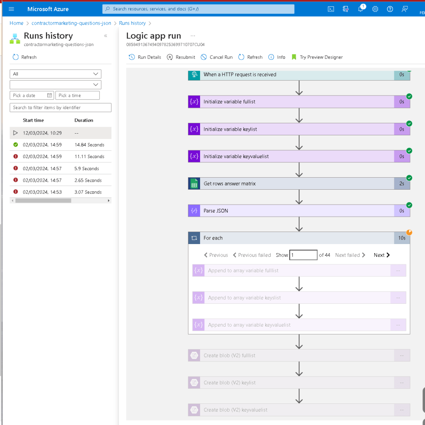425x425 pixels.
Task: Jump to Previous failed iteration
Action: pyautogui.click(x=252, y=255)
